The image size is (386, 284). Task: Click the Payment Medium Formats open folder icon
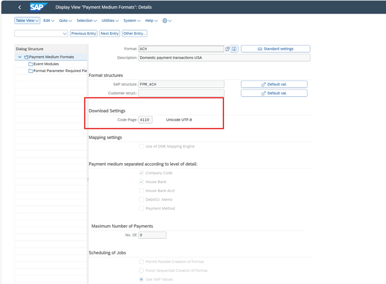click(x=26, y=57)
